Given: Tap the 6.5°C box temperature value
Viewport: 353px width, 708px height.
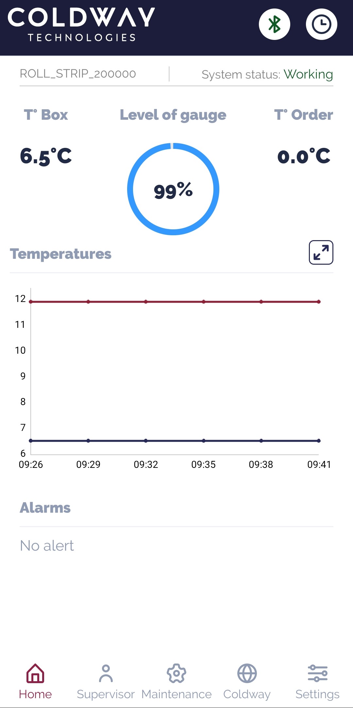Looking at the screenshot, I should point(46,156).
